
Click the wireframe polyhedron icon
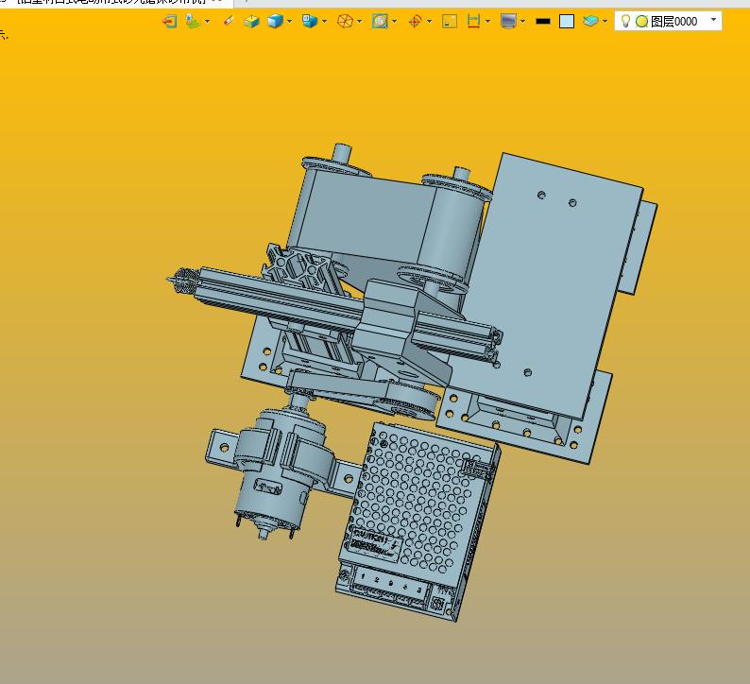tap(345, 22)
